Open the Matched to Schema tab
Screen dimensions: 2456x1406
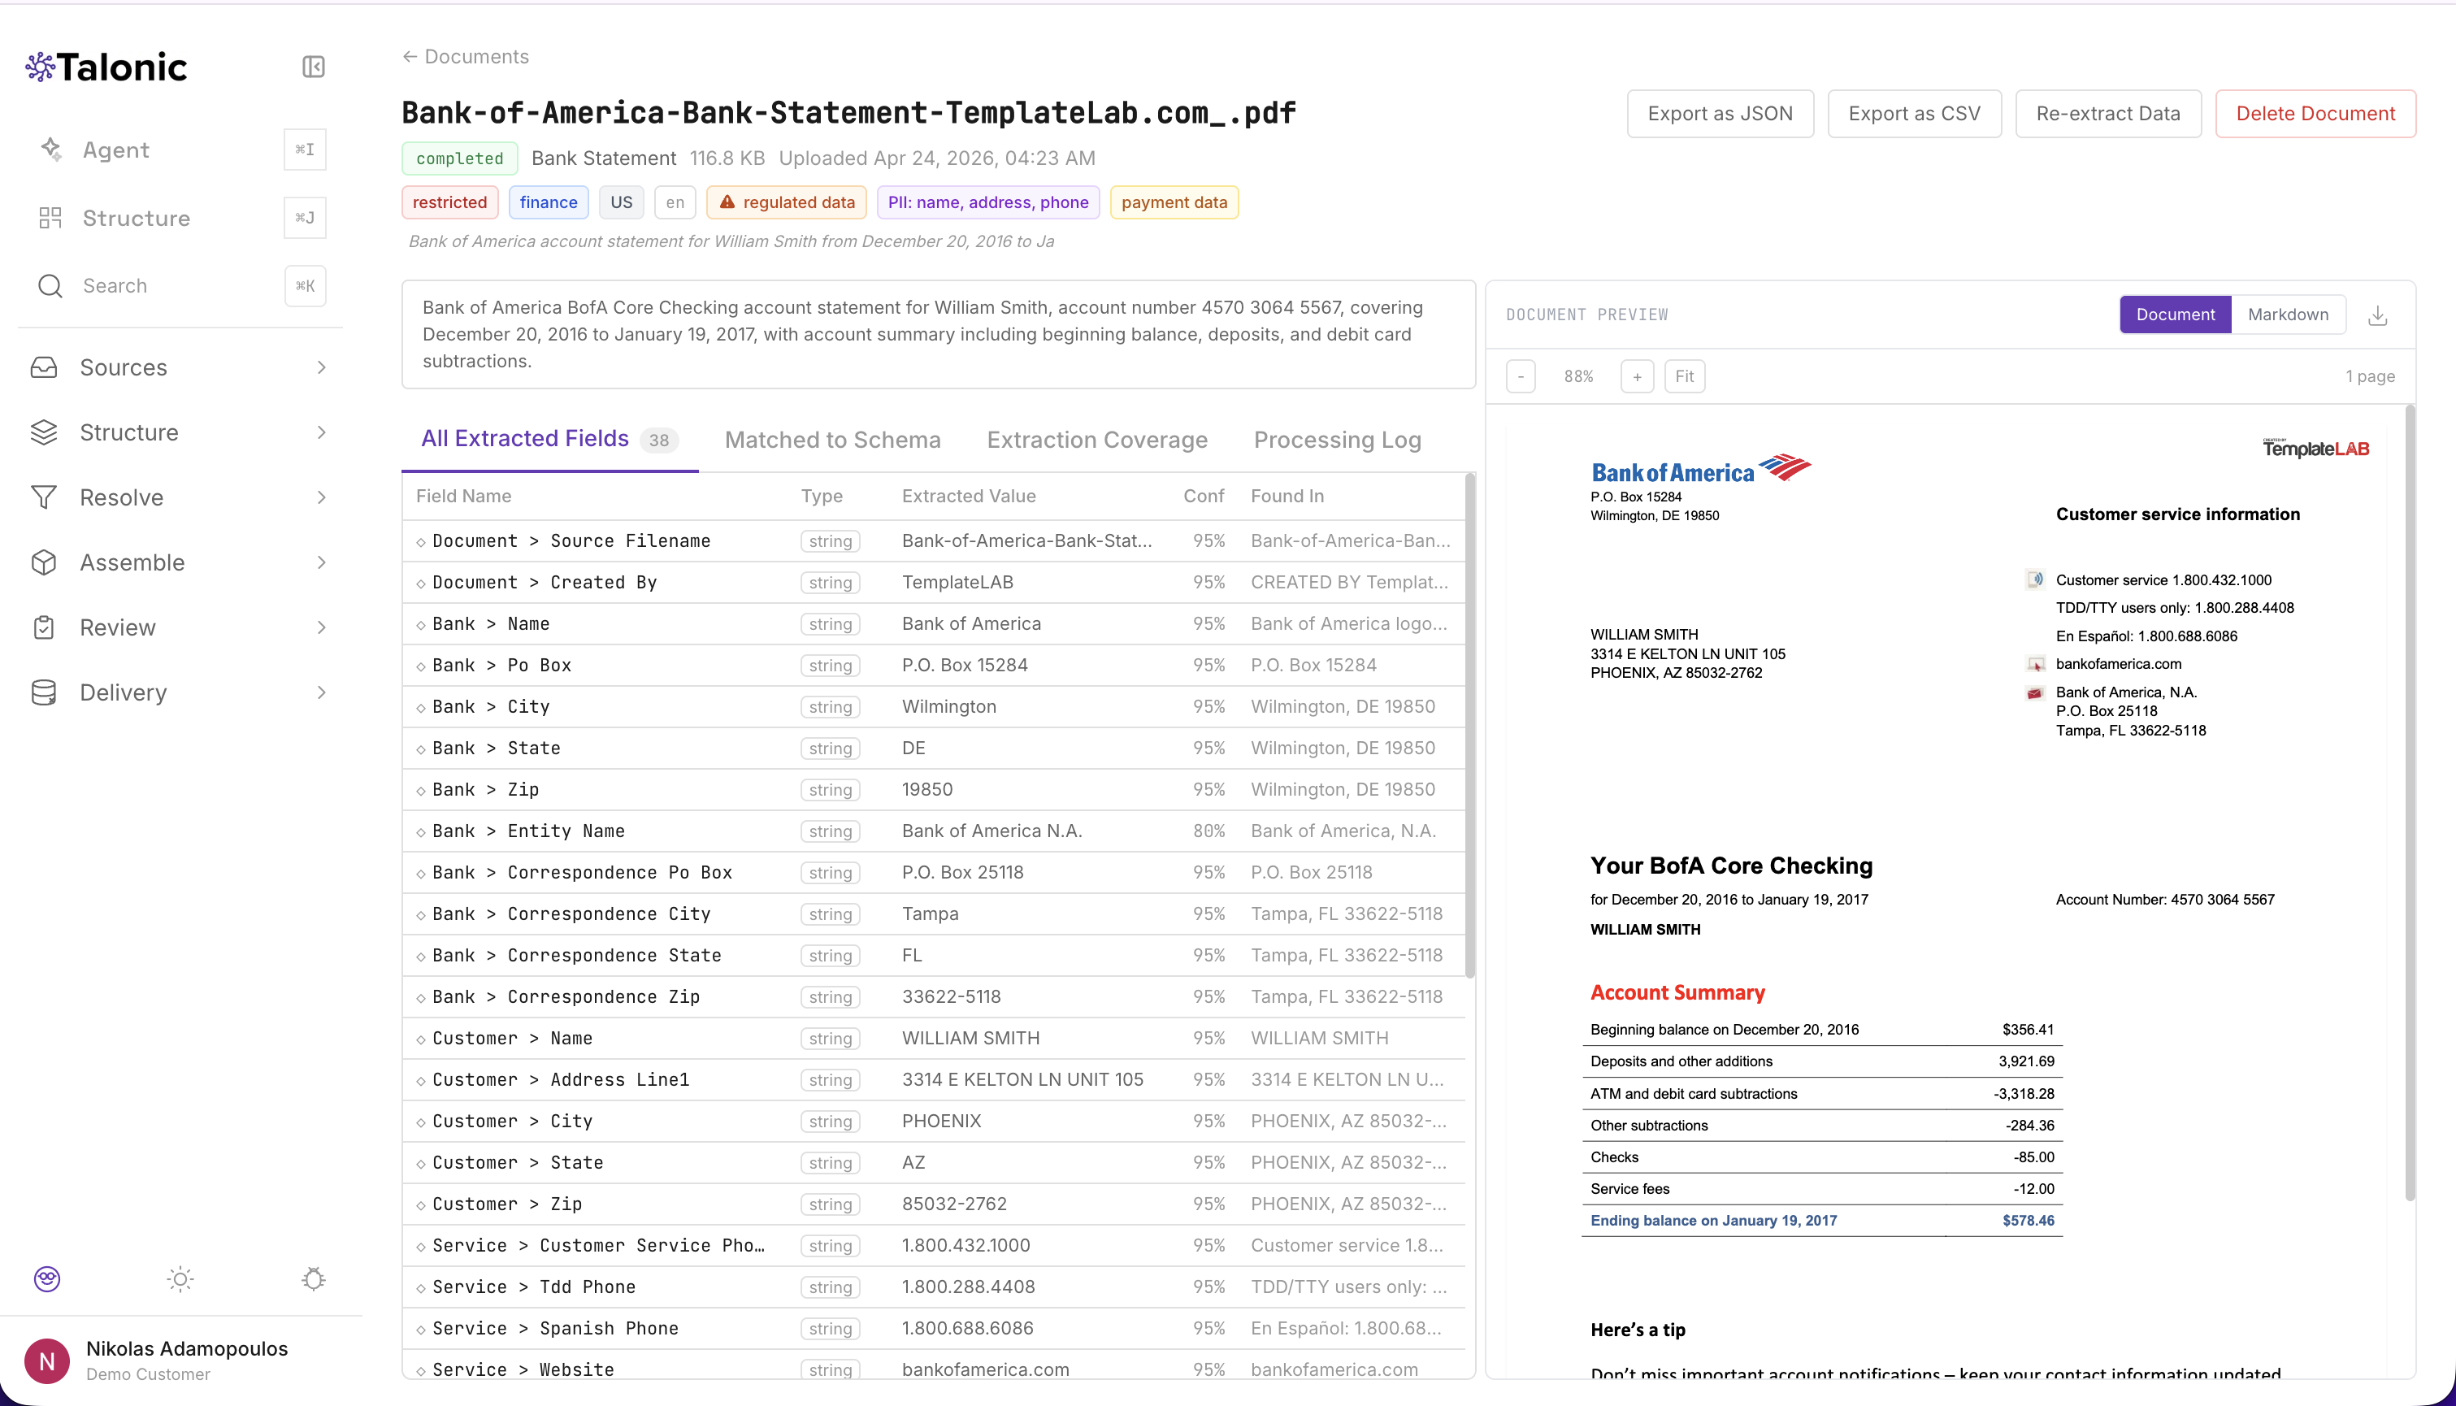point(832,440)
